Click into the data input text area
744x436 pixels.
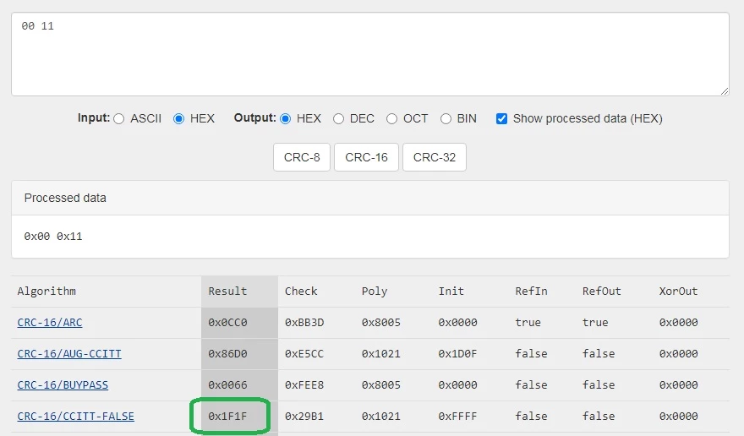(370, 54)
